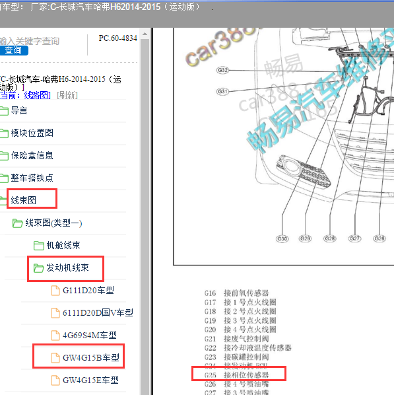Select the G17 接1号点火线圈 legend line

pos(240,302)
